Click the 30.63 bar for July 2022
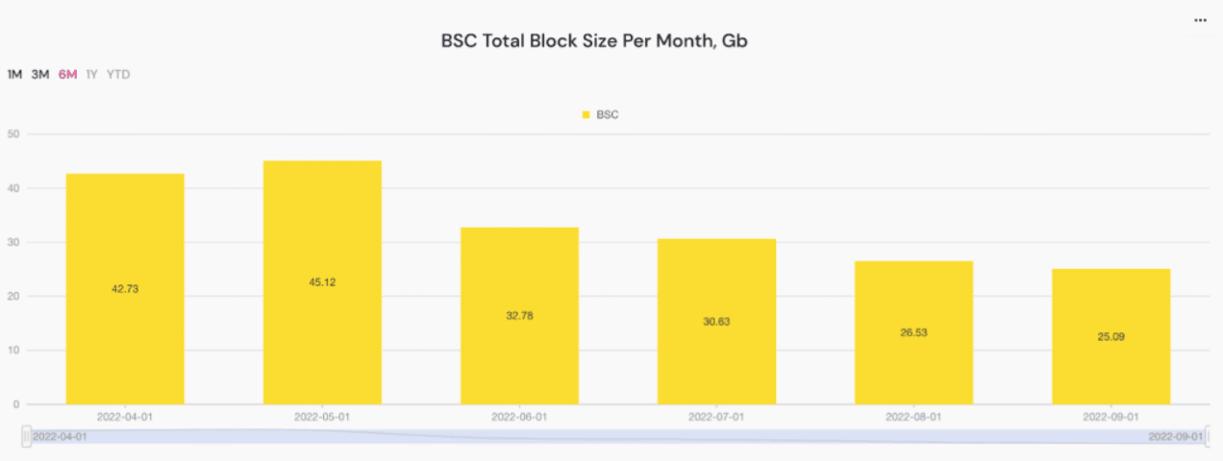The image size is (1223, 461). (x=716, y=321)
